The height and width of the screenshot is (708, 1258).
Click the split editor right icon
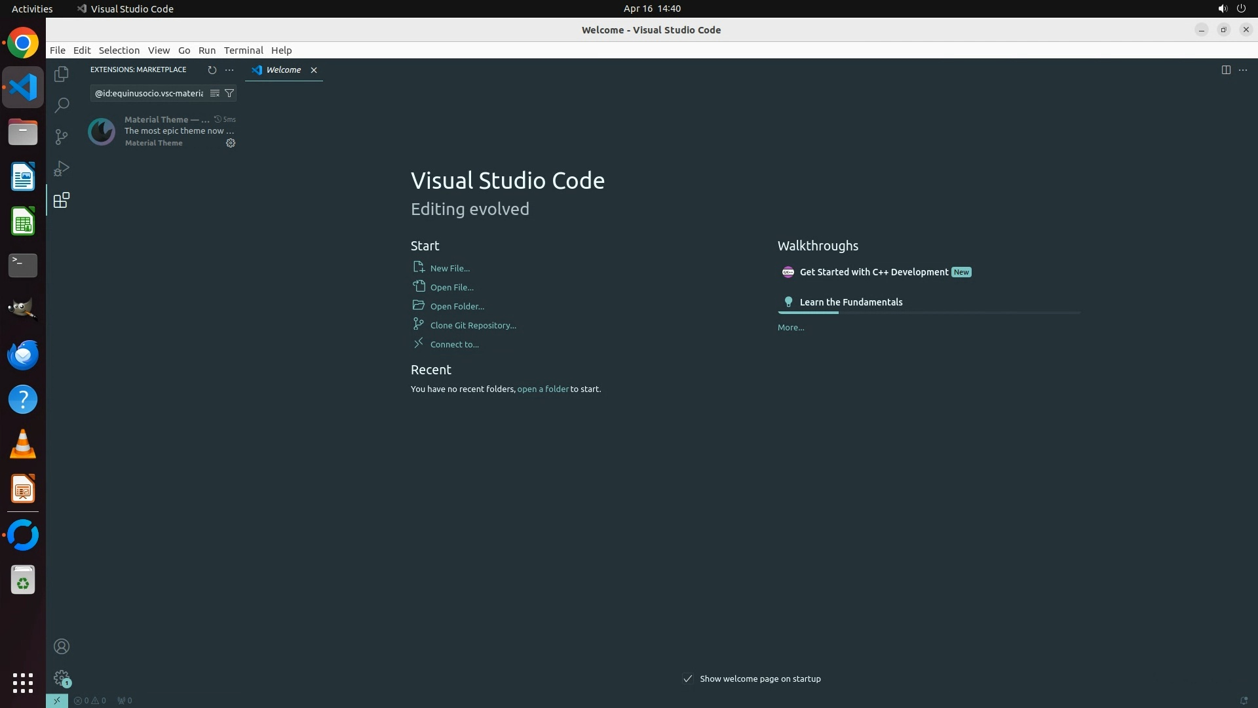pyautogui.click(x=1226, y=69)
